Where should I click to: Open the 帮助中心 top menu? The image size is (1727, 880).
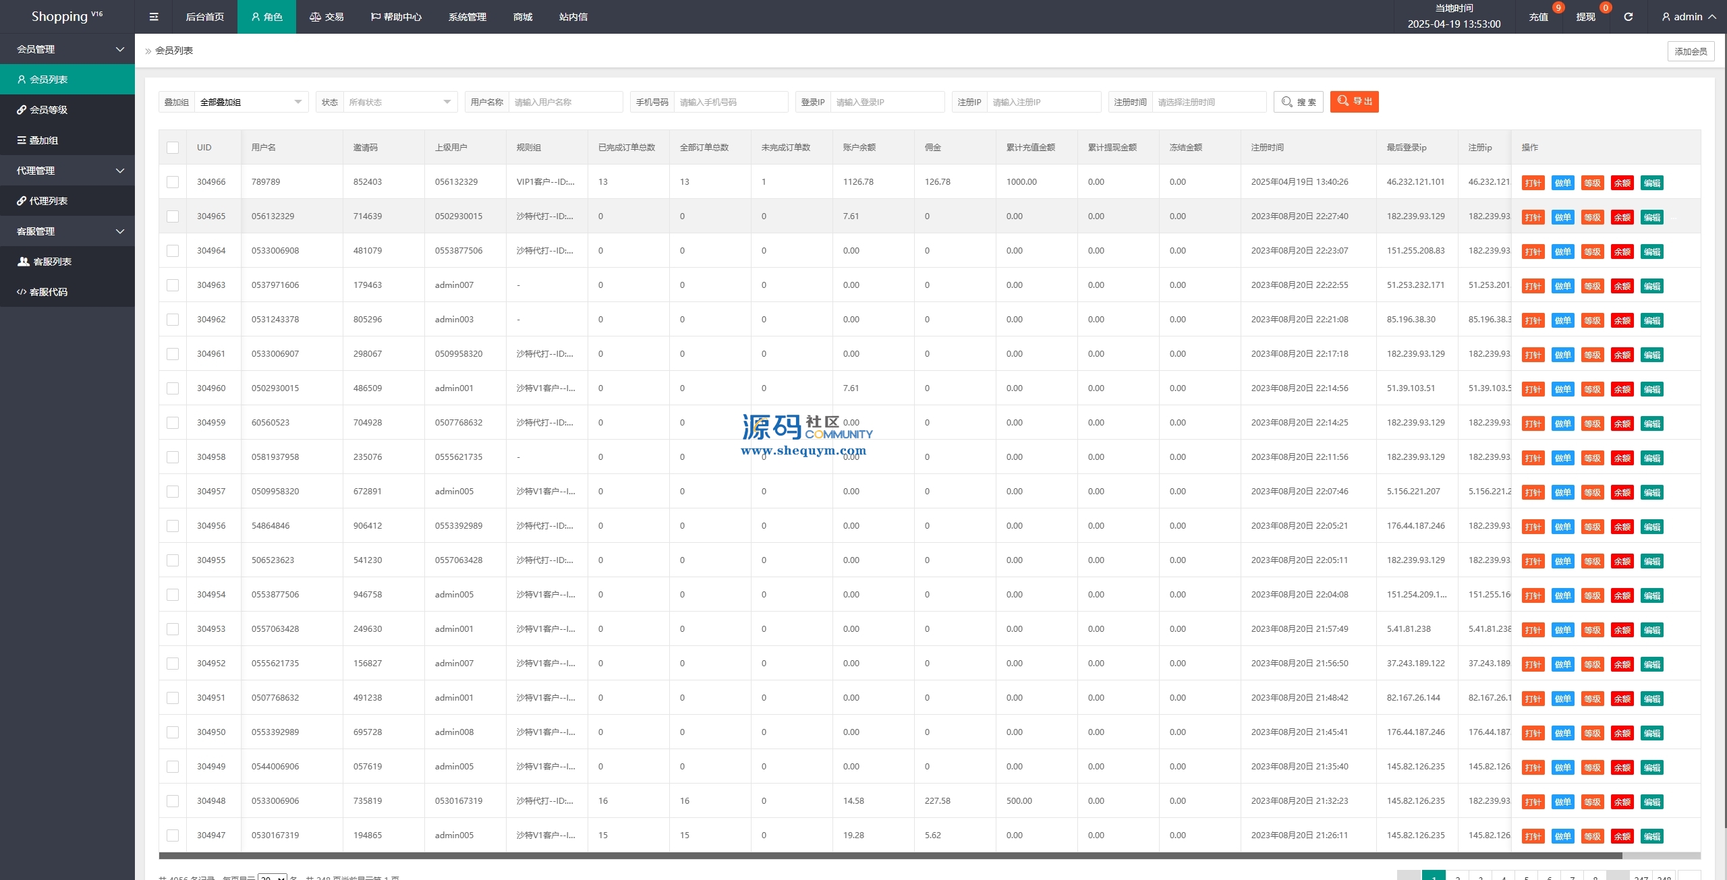coord(396,17)
